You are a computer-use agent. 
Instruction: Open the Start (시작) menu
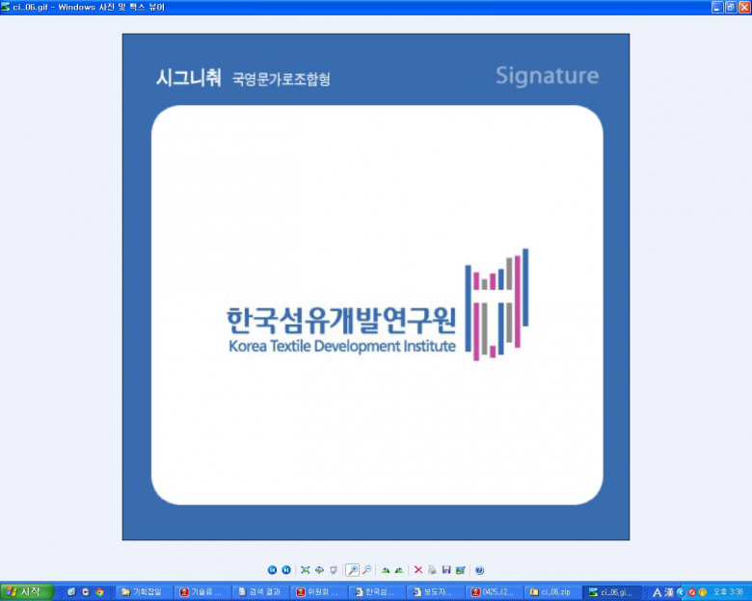(26, 592)
